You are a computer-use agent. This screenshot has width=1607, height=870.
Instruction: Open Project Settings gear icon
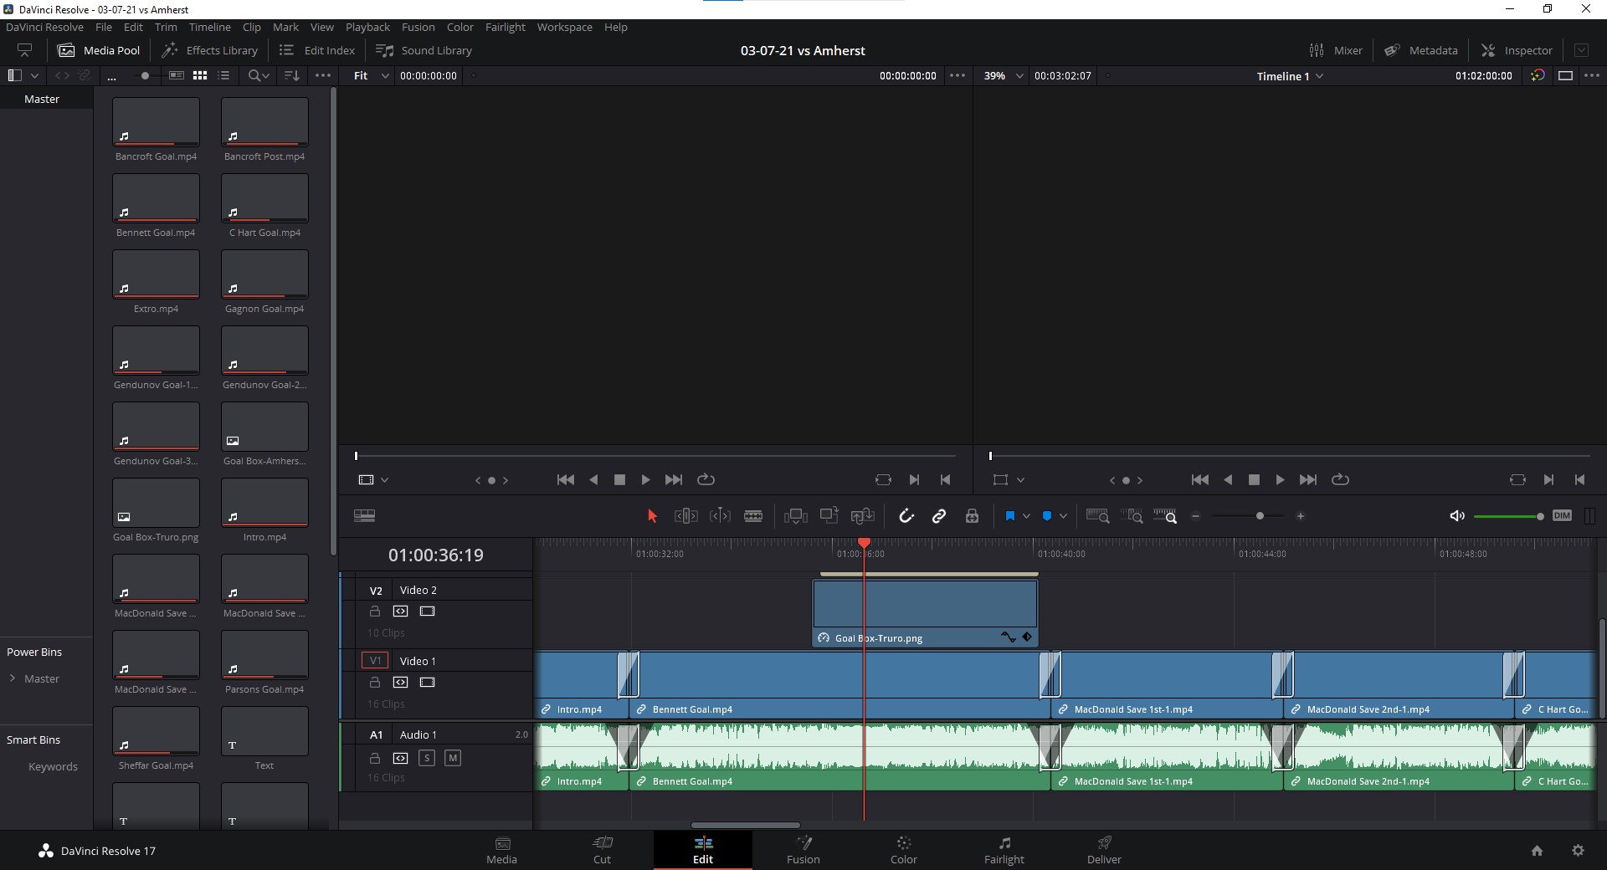[x=1578, y=850]
